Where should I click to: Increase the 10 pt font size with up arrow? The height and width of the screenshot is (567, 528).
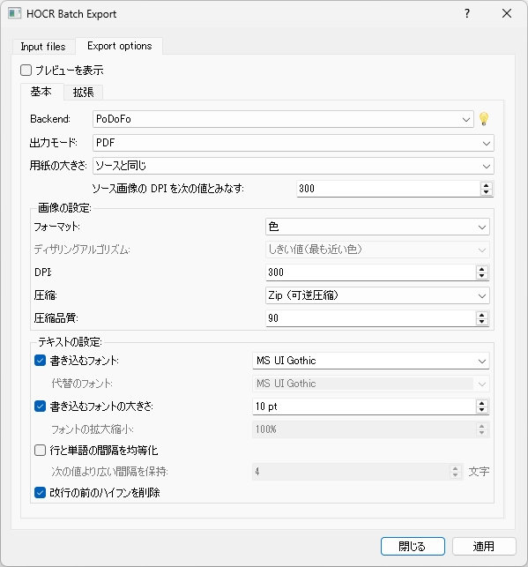[x=482, y=403]
